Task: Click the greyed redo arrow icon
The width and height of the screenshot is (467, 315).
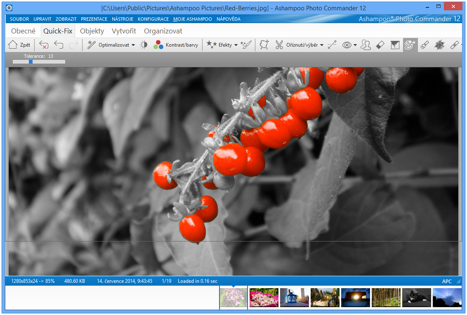Action: 73,45
